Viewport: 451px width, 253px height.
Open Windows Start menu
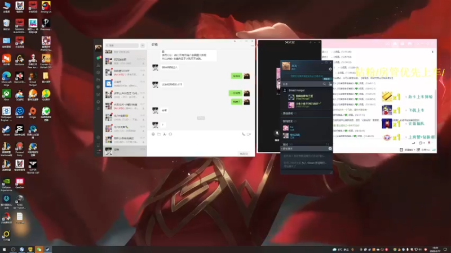(x=4, y=249)
